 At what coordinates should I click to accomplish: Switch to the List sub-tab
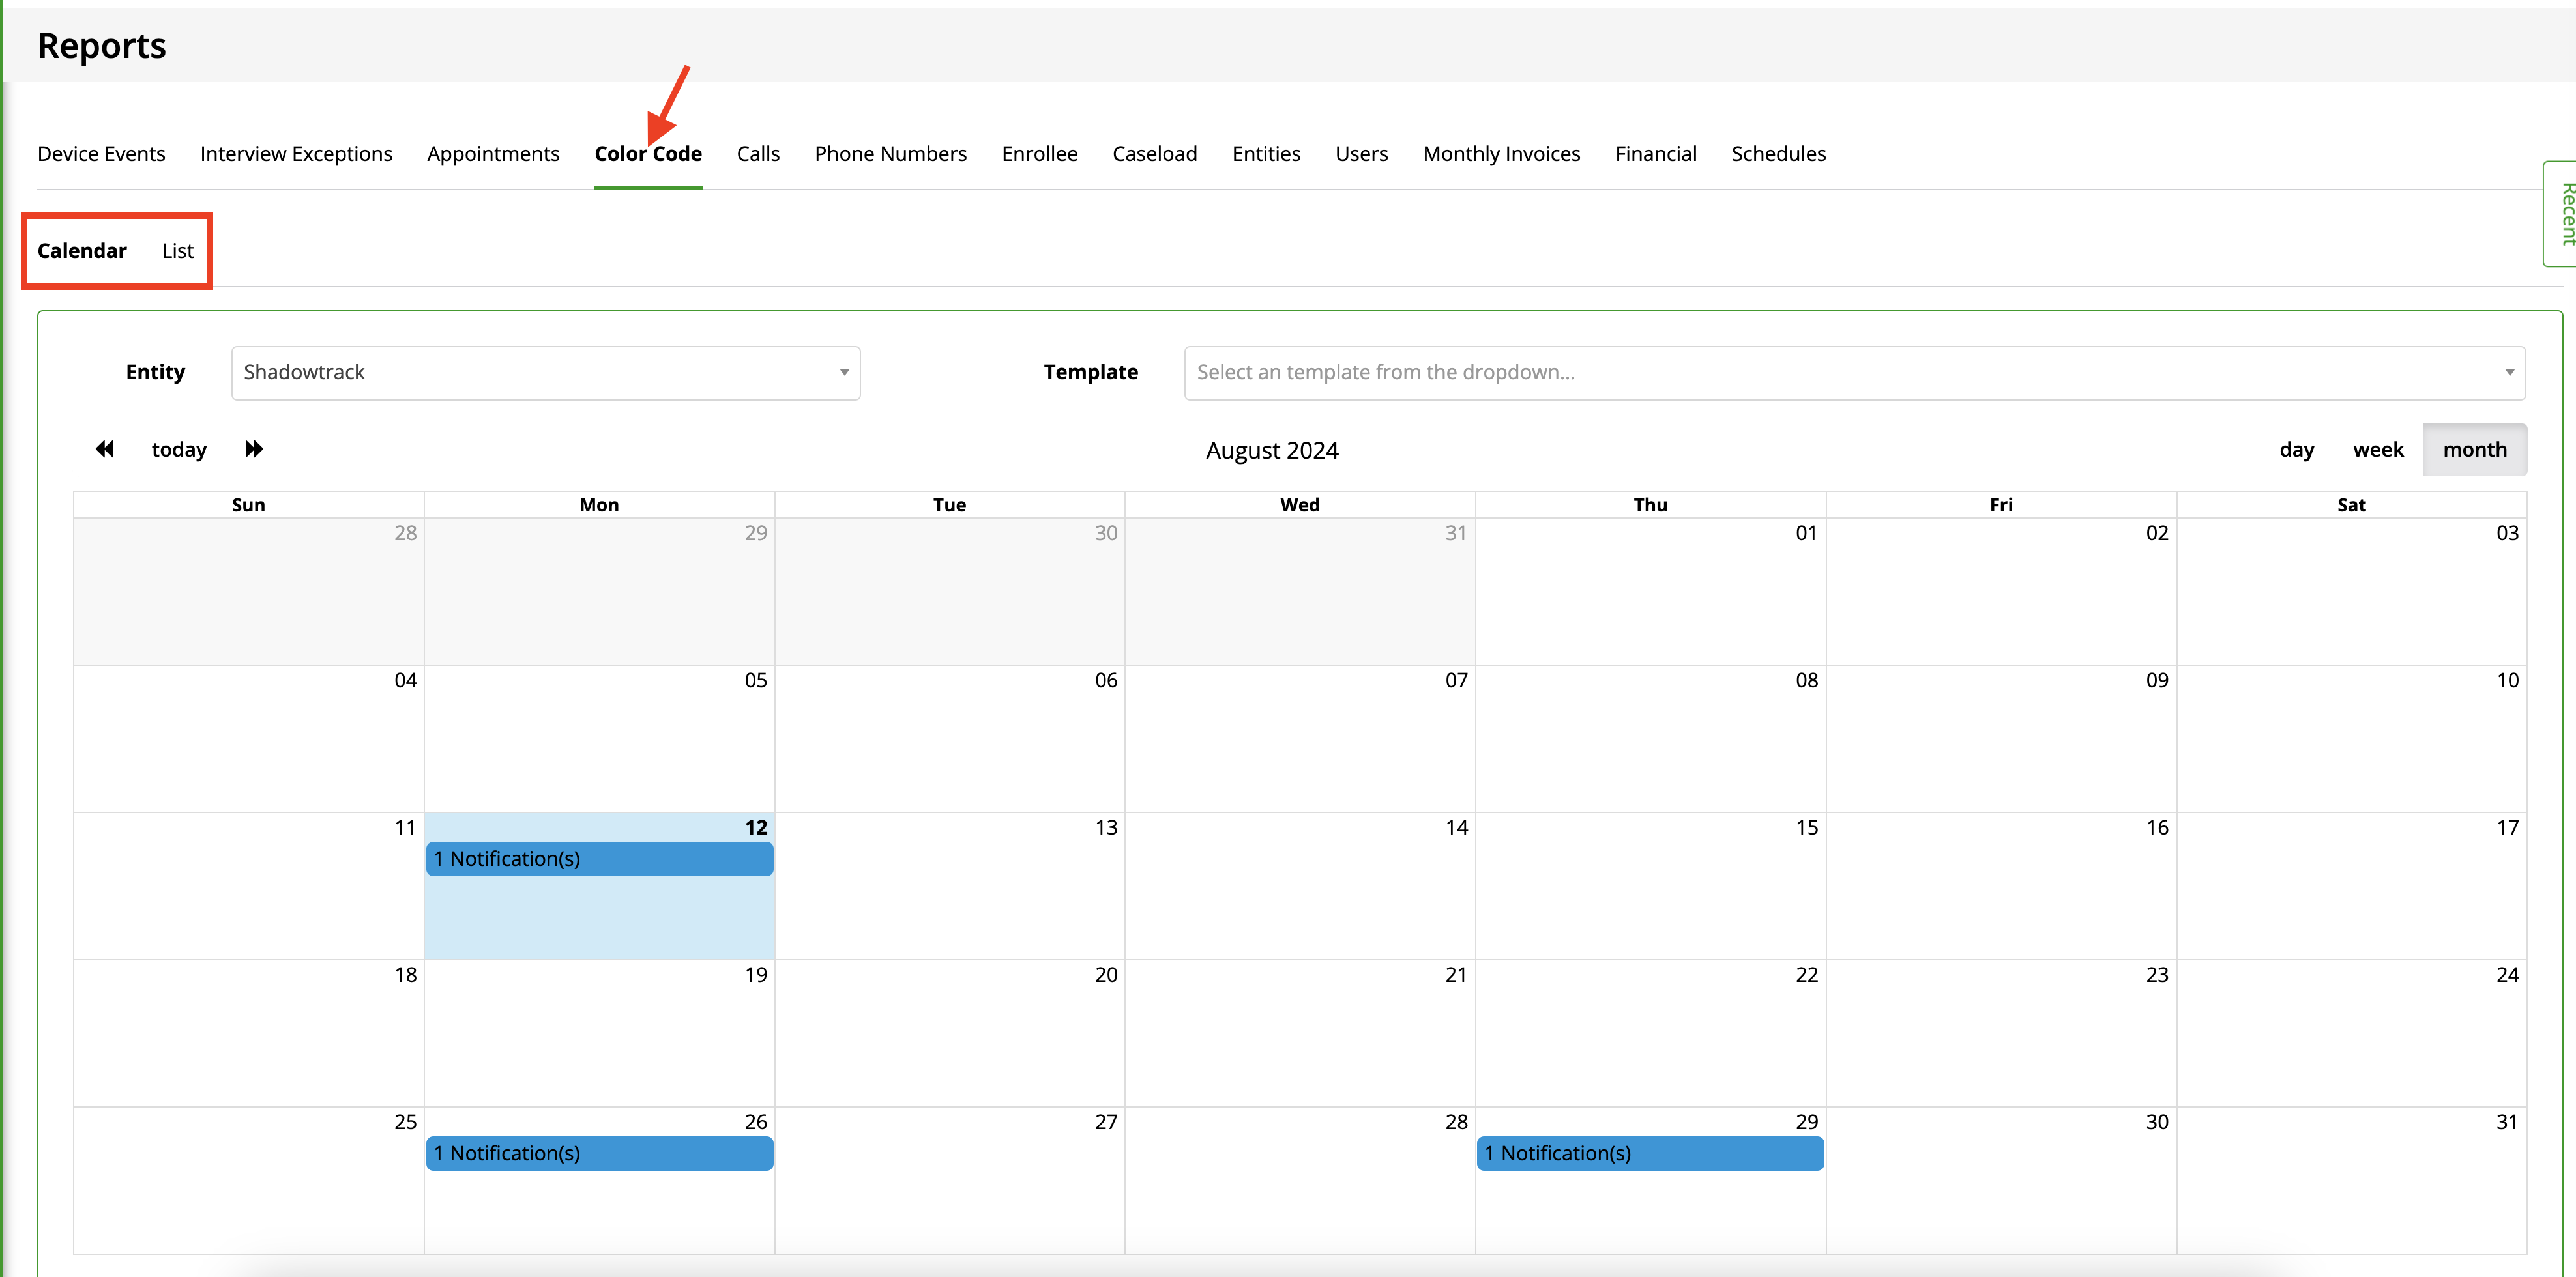(177, 251)
